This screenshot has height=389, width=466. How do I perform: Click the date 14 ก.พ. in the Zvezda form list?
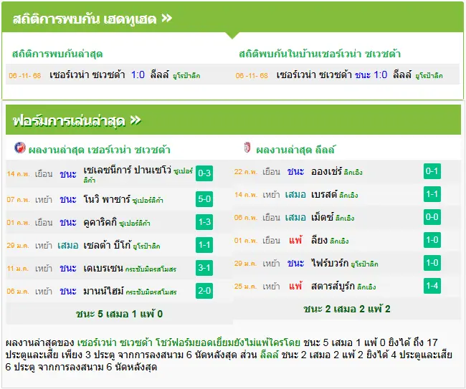[18, 173]
